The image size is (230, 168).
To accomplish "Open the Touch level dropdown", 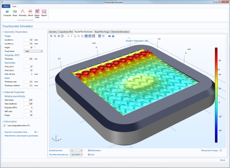I will (33, 51).
